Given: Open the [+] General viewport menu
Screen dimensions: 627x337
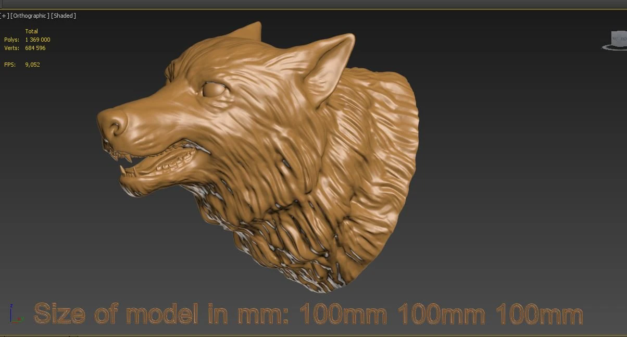Looking at the screenshot, I should (4, 15).
